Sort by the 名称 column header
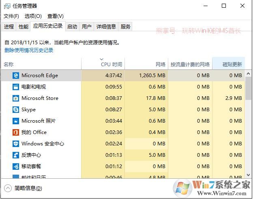Screen dimensions: 253x199 pyautogui.click(x=41, y=64)
